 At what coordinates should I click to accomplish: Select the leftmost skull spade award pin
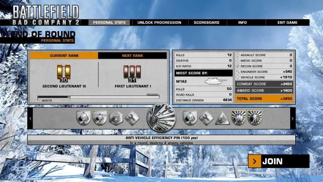click(x=84, y=118)
